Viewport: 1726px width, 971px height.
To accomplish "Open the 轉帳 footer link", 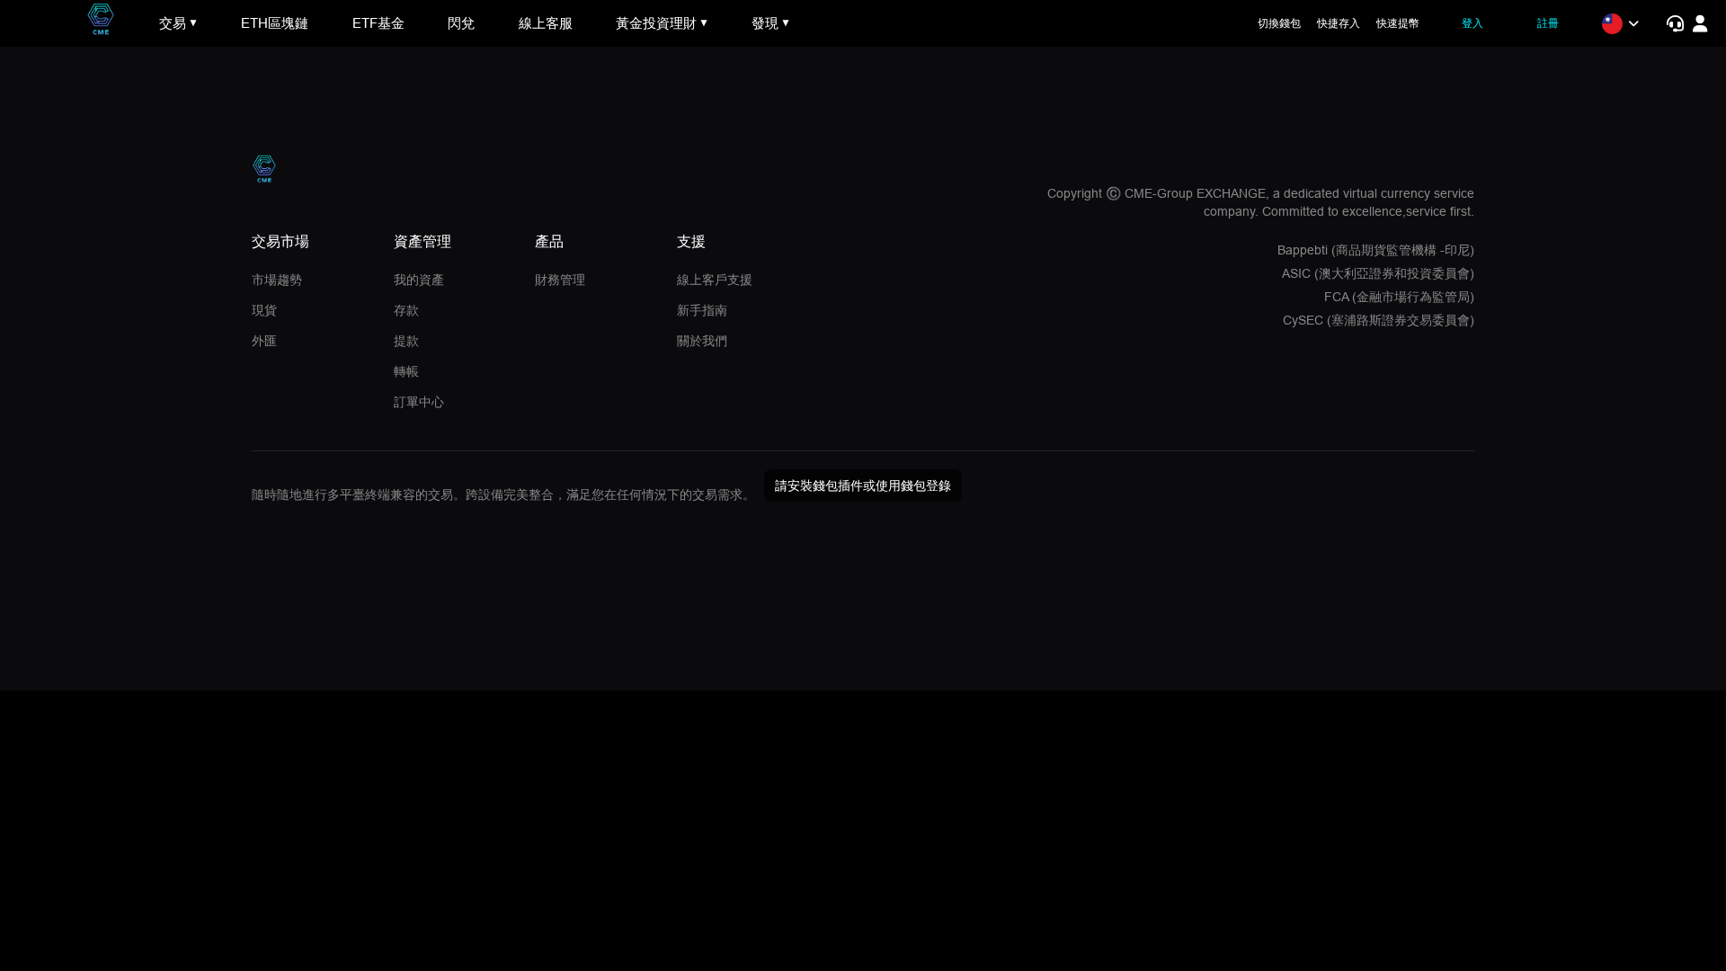I will [406, 372].
